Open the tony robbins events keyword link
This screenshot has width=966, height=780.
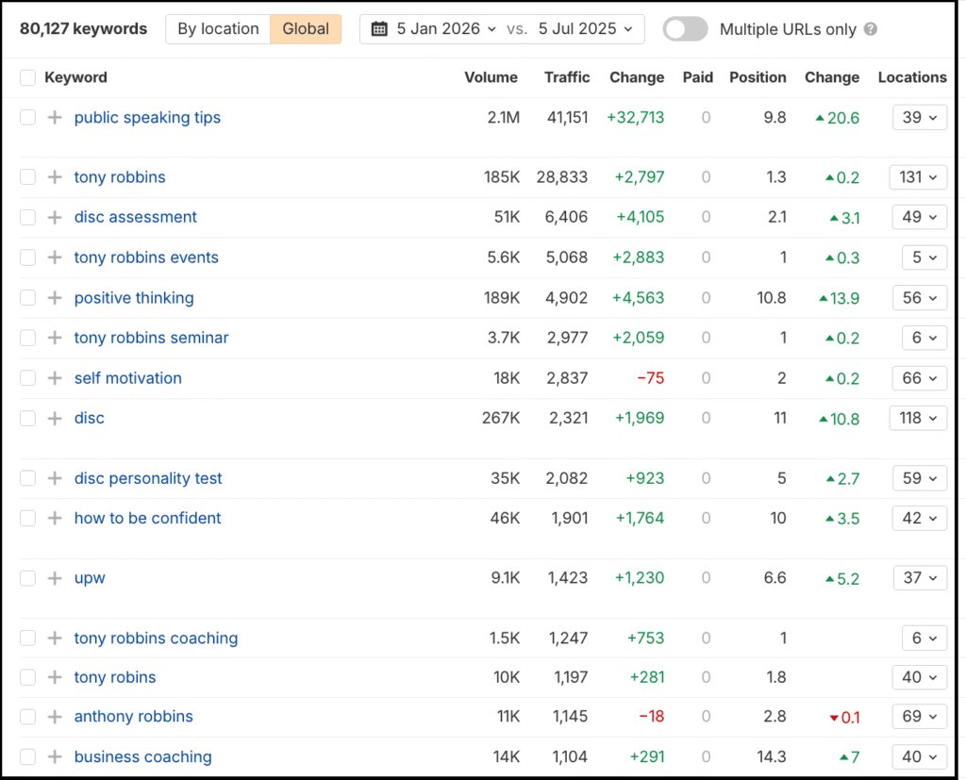coord(146,257)
